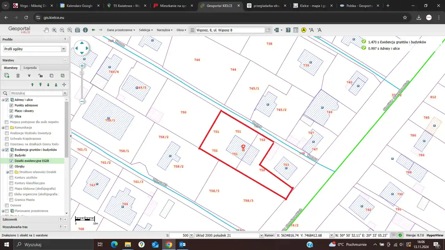
Task: Open the Dane przestrzenne menu
Action: point(121,30)
